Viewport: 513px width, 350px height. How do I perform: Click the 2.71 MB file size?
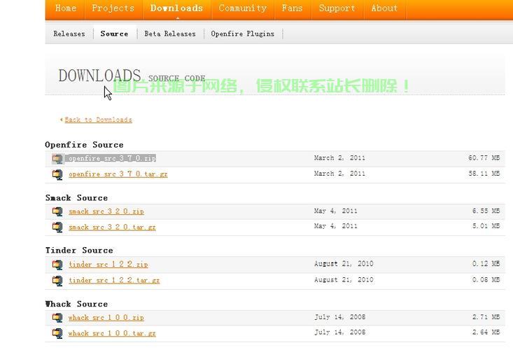click(486, 316)
